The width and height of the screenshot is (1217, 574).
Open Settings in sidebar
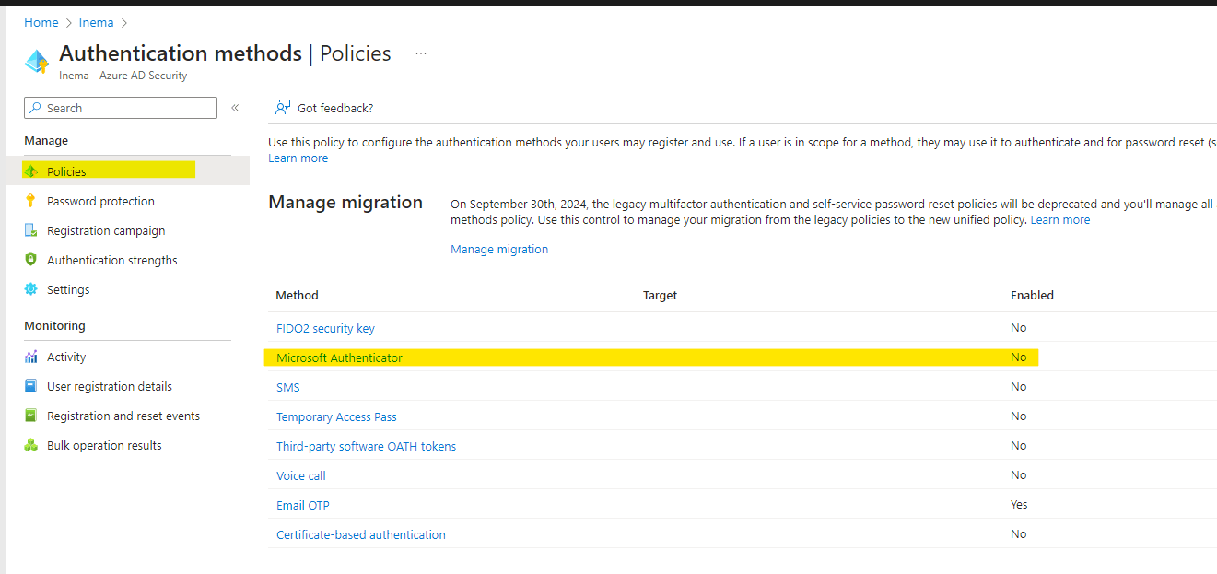[x=68, y=289]
